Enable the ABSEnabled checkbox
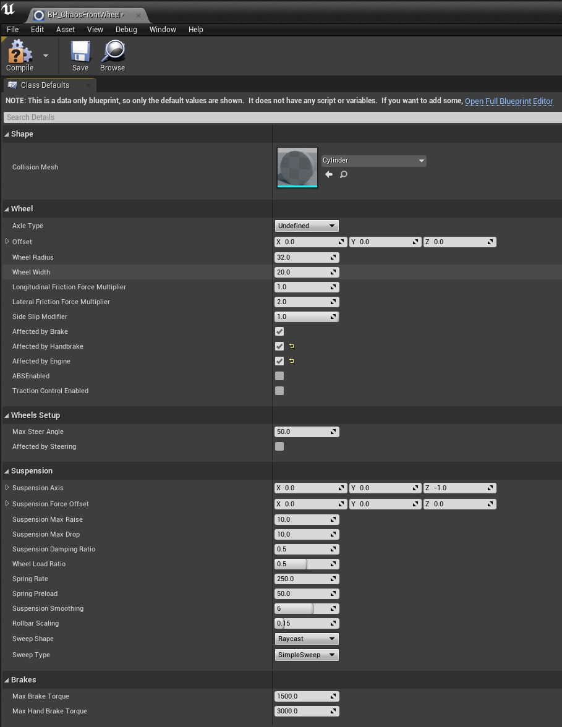Image resolution: width=562 pixels, height=727 pixels. pos(279,376)
